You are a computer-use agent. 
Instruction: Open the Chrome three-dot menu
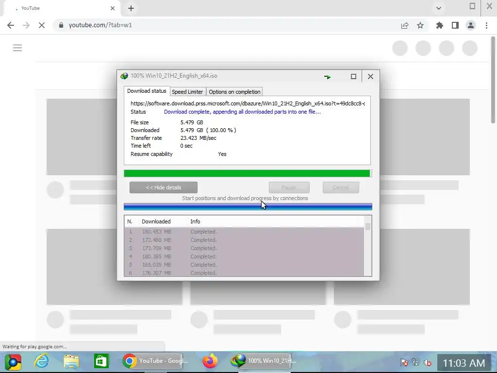point(486,25)
